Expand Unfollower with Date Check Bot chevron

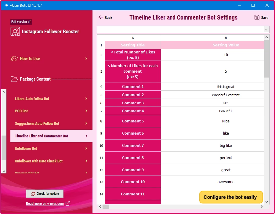(x=86, y=161)
